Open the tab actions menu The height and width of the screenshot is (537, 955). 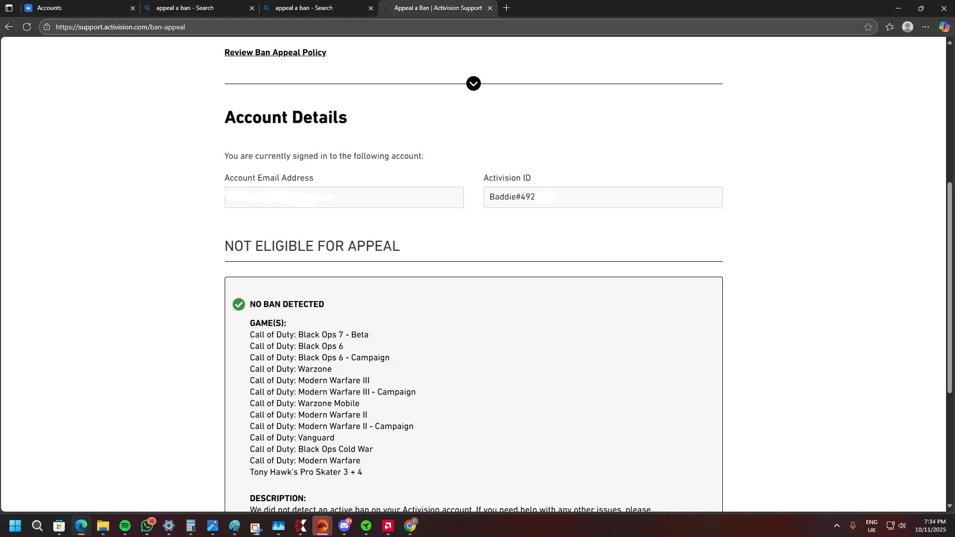[x=9, y=8]
